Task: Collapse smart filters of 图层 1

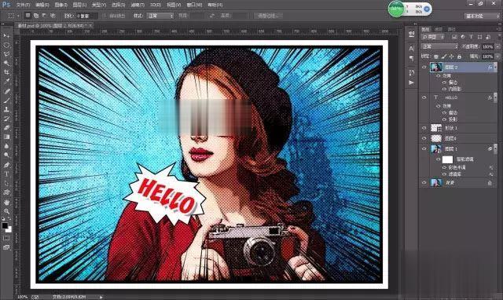Action: point(495,148)
